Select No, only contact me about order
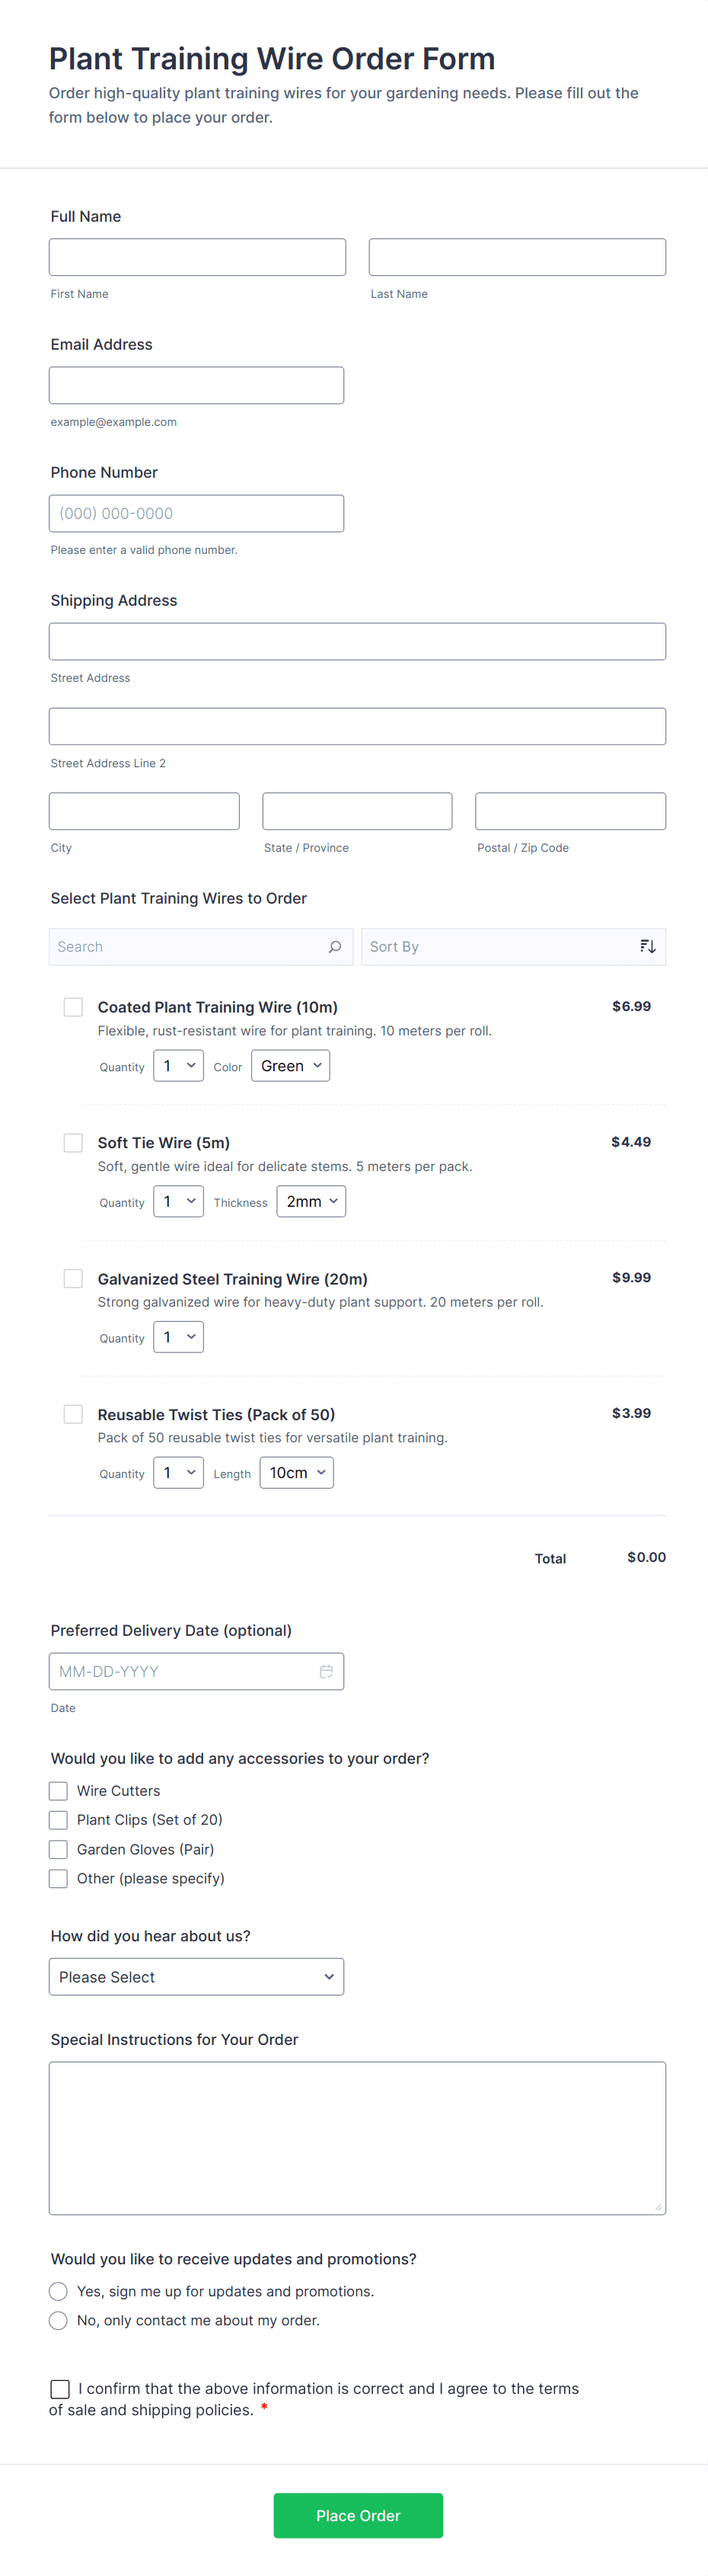This screenshot has width=708, height=2576. tap(59, 2320)
